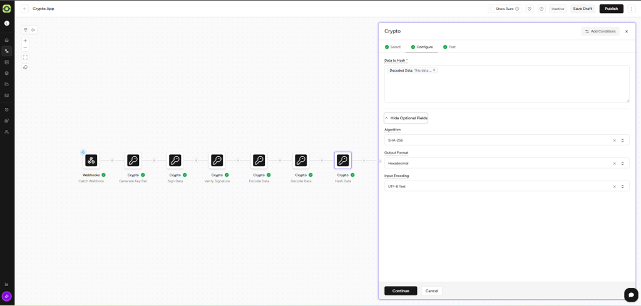
Task: Select the Crypto Generate Key Pair node
Action: (x=133, y=160)
